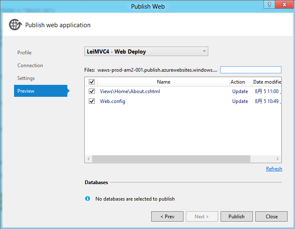Sort by the Date modified column header
The image size is (295, 229).
pos(267,82)
